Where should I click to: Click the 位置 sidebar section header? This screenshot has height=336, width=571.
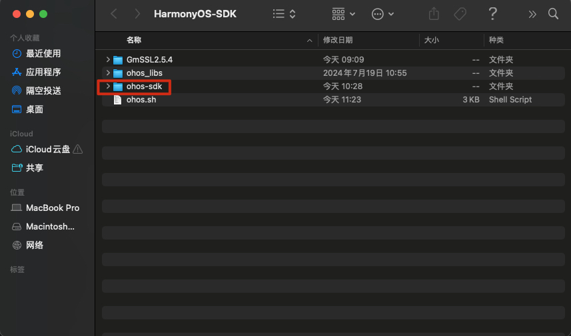pyautogui.click(x=17, y=192)
